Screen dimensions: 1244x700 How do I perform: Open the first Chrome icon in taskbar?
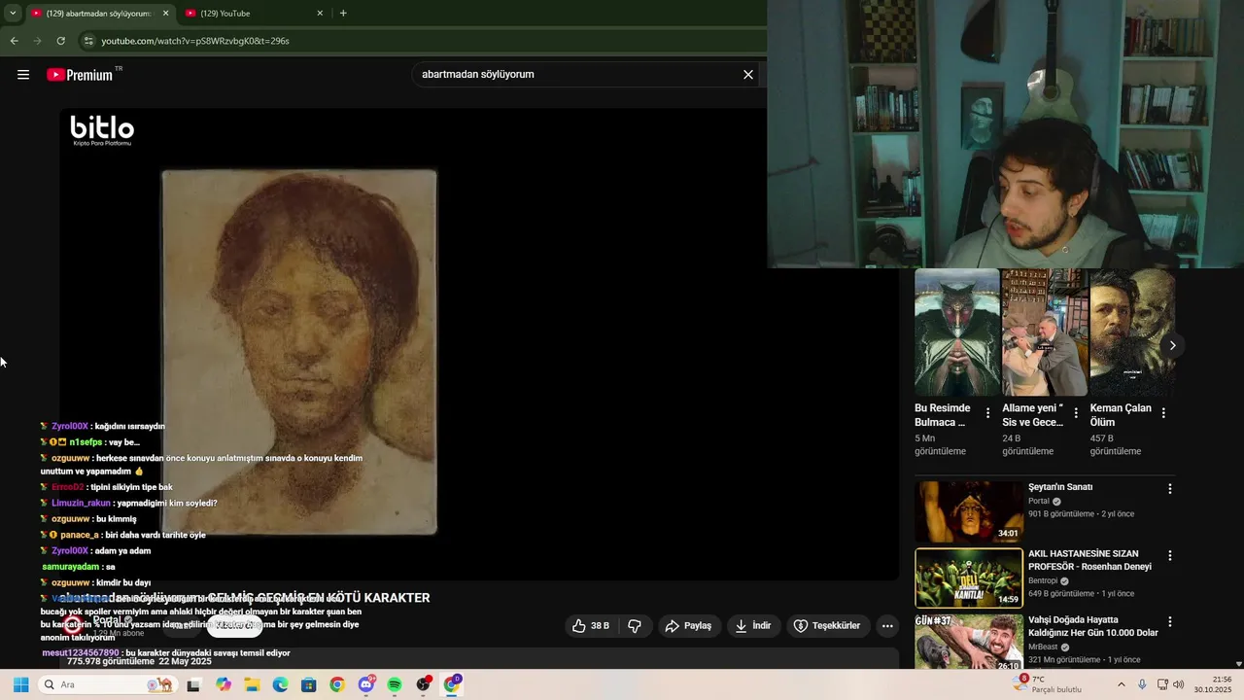[x=336, y=685]
